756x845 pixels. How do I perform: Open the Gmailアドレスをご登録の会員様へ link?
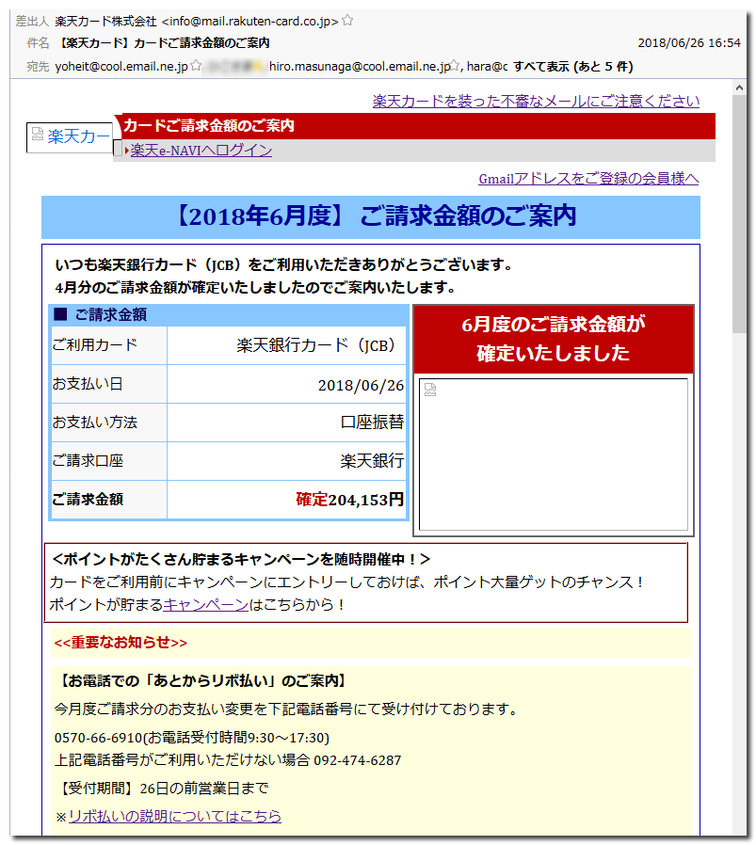588,179
